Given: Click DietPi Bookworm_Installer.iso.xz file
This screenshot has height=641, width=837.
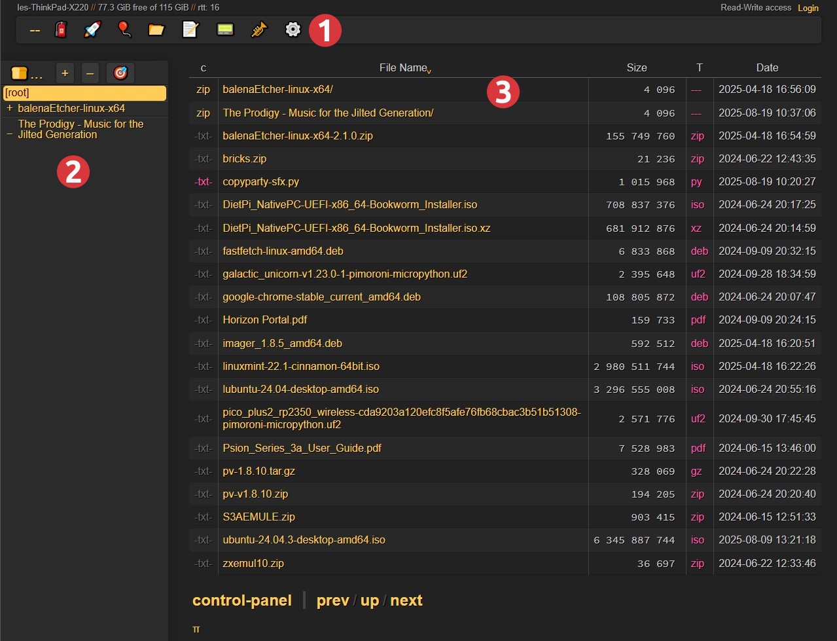Looking at the screenshot, I should pyautogui.click(x=357, y=228).
